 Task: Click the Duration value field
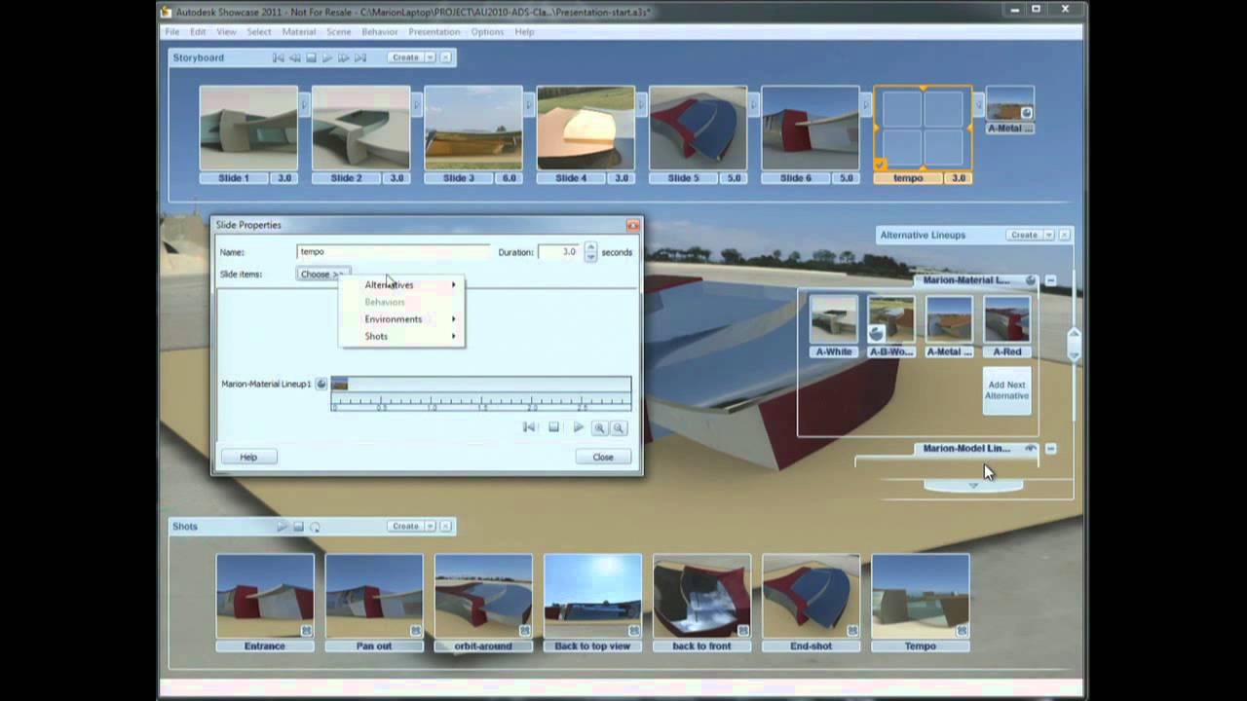point(559,252)
